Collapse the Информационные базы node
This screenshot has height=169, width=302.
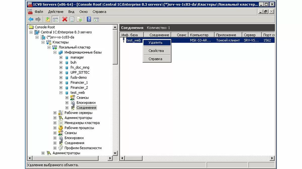tap(55, 52)
